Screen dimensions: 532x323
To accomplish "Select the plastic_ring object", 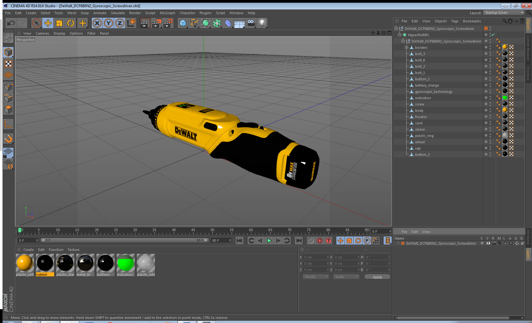I will (x=424, y=136).
